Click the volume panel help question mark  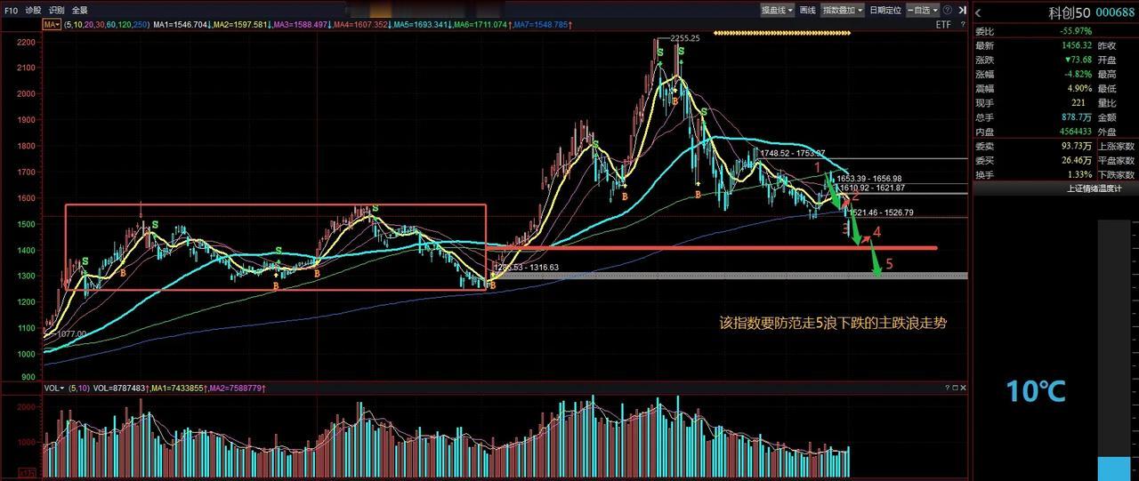click(x=948, y=388)
